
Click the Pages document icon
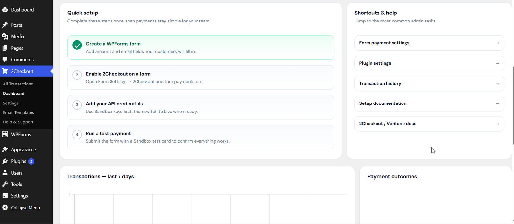click(x=5, y=48)
